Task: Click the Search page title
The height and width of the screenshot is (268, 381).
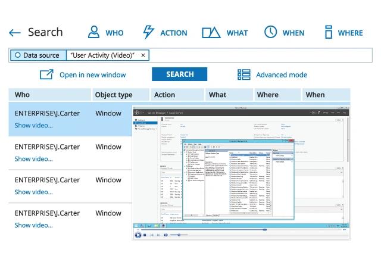Action: (x=45, y=32)
